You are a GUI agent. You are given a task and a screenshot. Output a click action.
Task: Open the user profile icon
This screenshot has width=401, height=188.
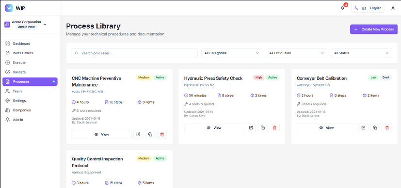(393, 8)
